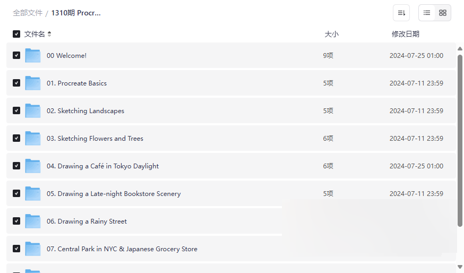
Task: Click the 06. Drawing a Rainy Street folder icon
Action: point(33,221)
